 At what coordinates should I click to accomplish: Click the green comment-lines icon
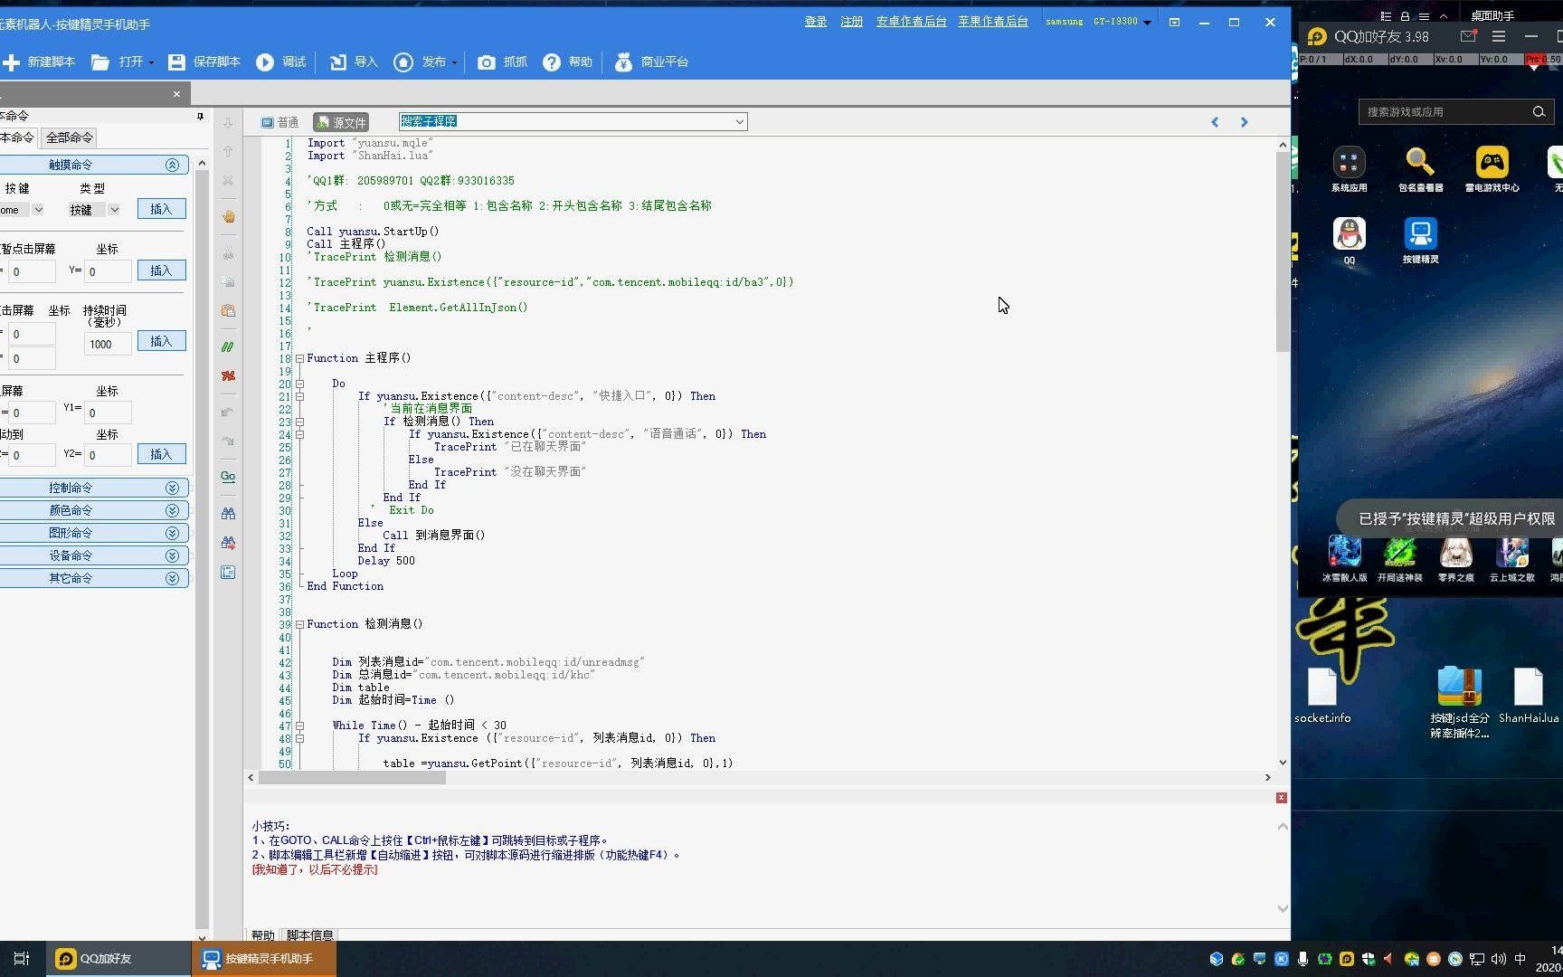tap(228, 346)
